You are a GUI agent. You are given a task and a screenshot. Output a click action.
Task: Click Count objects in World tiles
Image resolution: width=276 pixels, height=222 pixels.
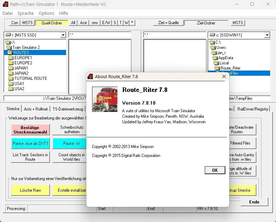(x=70, y=157)
